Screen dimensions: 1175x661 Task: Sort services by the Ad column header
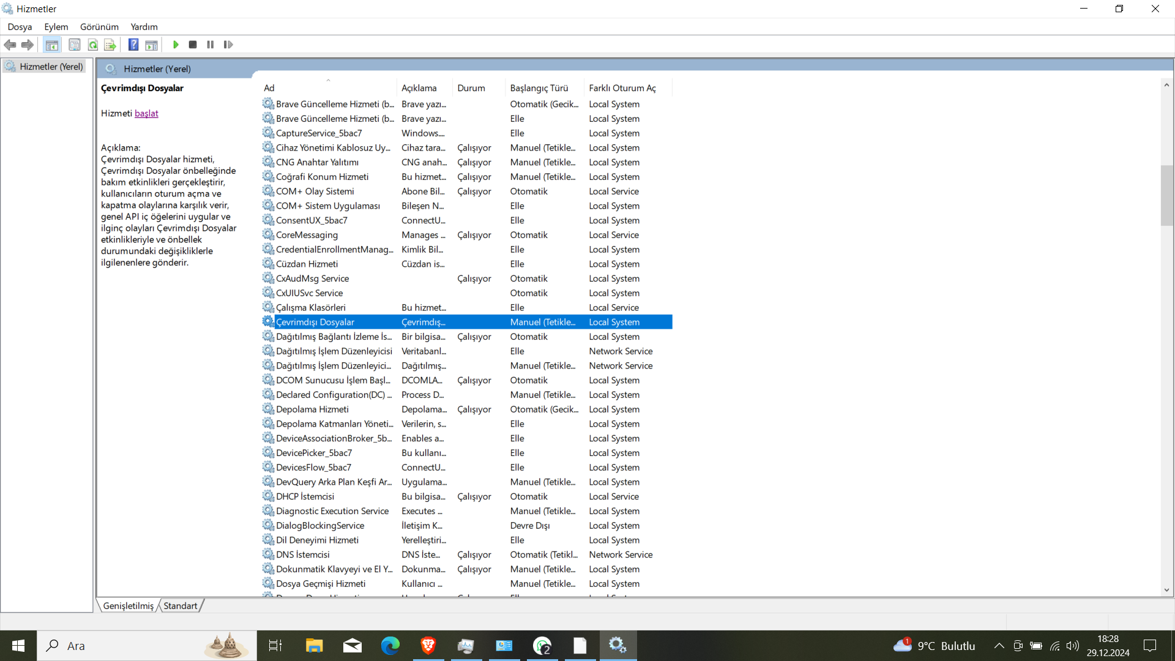coord(269,88)
